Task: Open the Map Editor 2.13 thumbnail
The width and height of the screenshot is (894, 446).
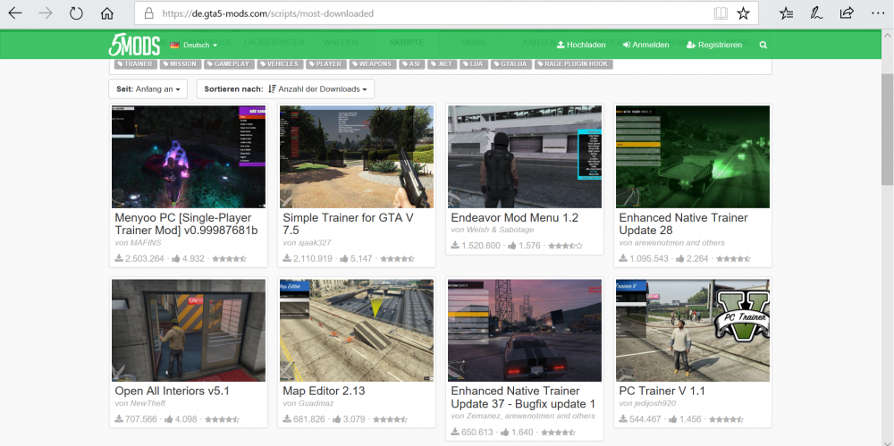Action: click(357, 330)
